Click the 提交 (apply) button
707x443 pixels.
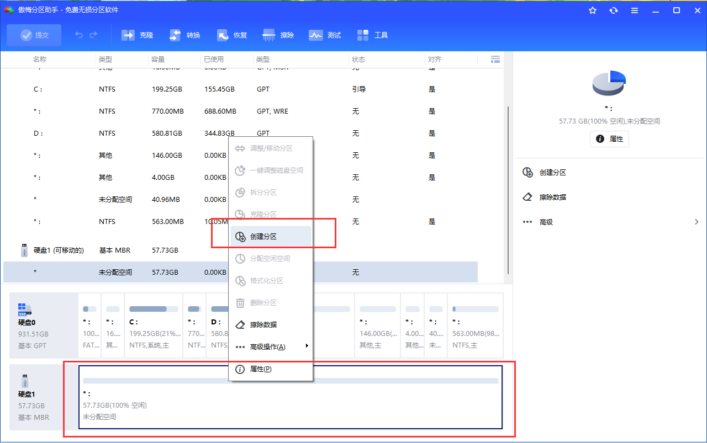pyautogui.click(x=34, y=35)
